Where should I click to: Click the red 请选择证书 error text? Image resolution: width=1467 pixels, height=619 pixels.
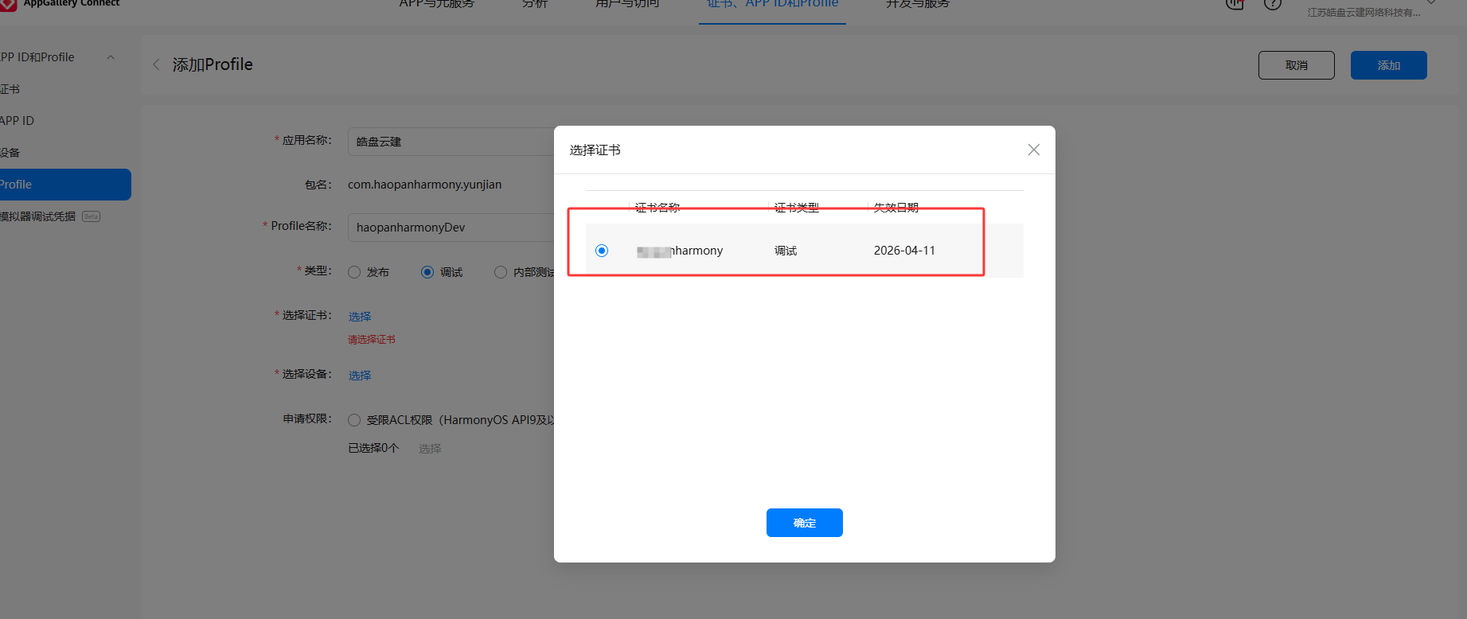click(x=372, y=340)
